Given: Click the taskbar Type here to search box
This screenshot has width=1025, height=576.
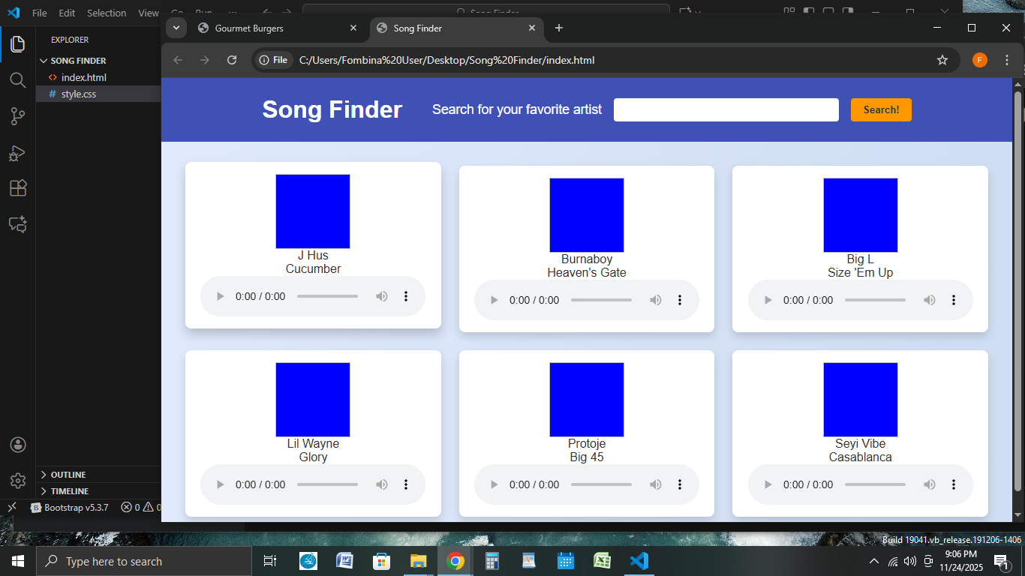Looking at the screenshot, I should [143, 561].
